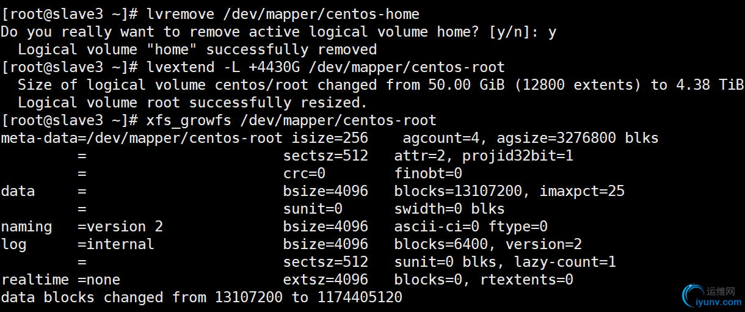Click the projid32bit=1 value
The image size is (745, 312).
[518, 155]
